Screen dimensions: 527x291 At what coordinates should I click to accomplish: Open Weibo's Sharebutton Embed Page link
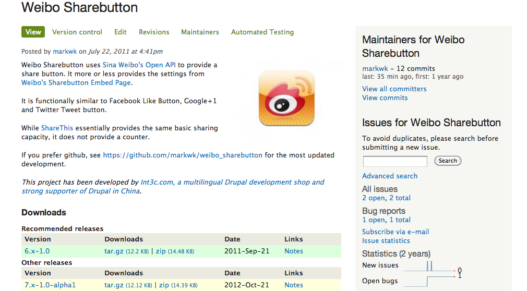click(76, 83)
